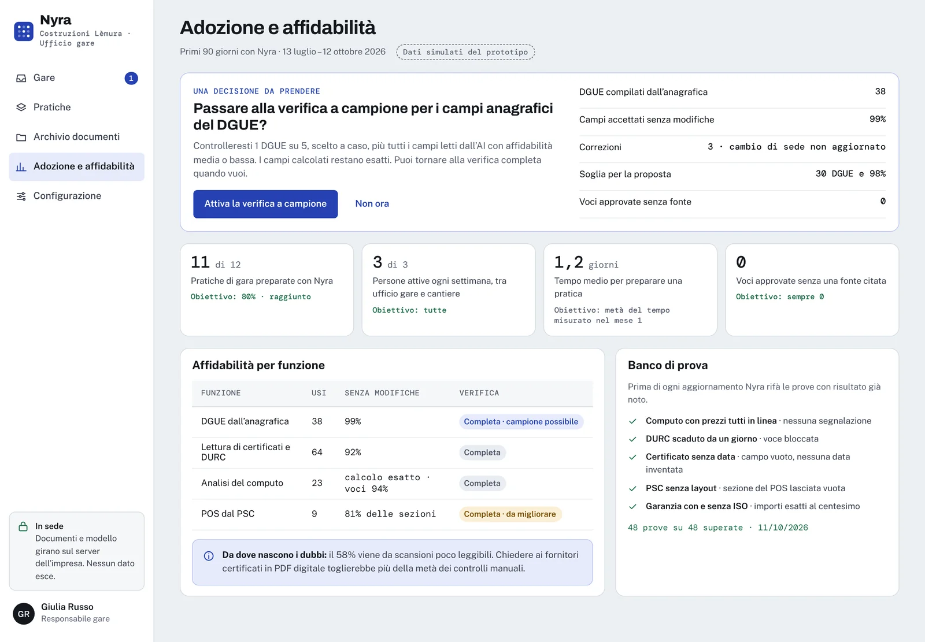The image size is (925, 642).
Task: Click the Completa · da migliorare badge
Action: pos(510,514)
